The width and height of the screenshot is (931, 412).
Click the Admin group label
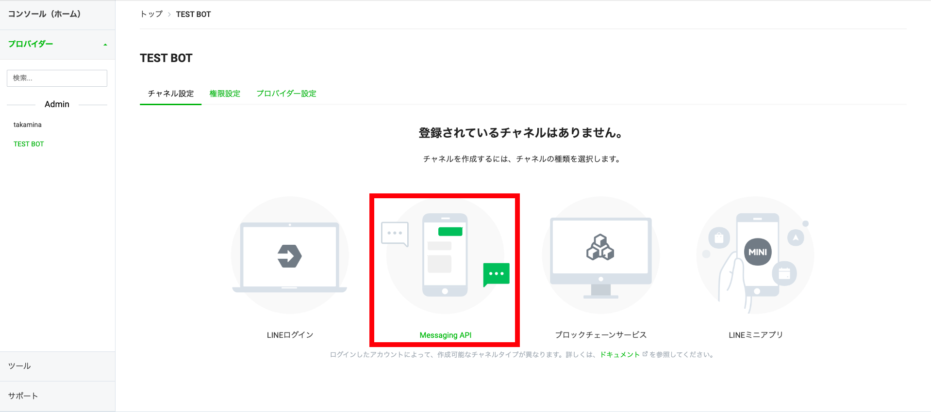57,104
